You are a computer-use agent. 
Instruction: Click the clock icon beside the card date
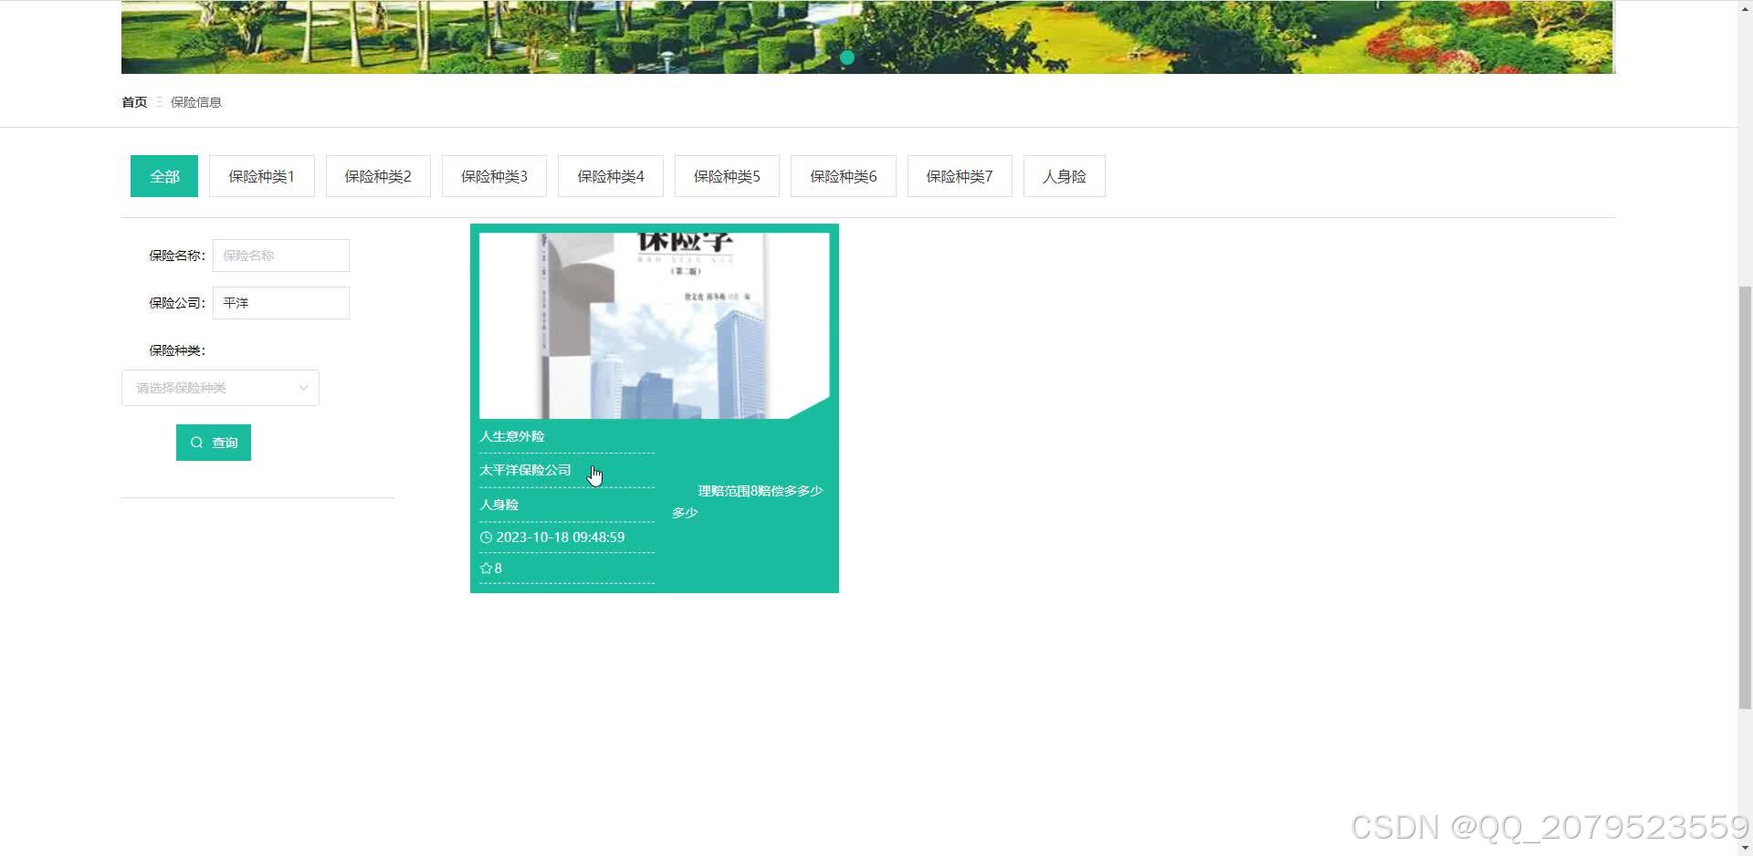click(485, 537)
